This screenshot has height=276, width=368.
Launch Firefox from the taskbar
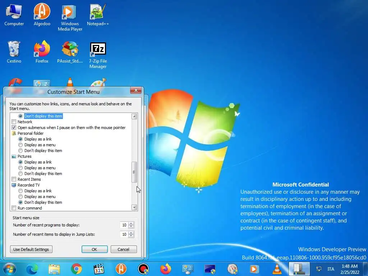tap(165, 269)
